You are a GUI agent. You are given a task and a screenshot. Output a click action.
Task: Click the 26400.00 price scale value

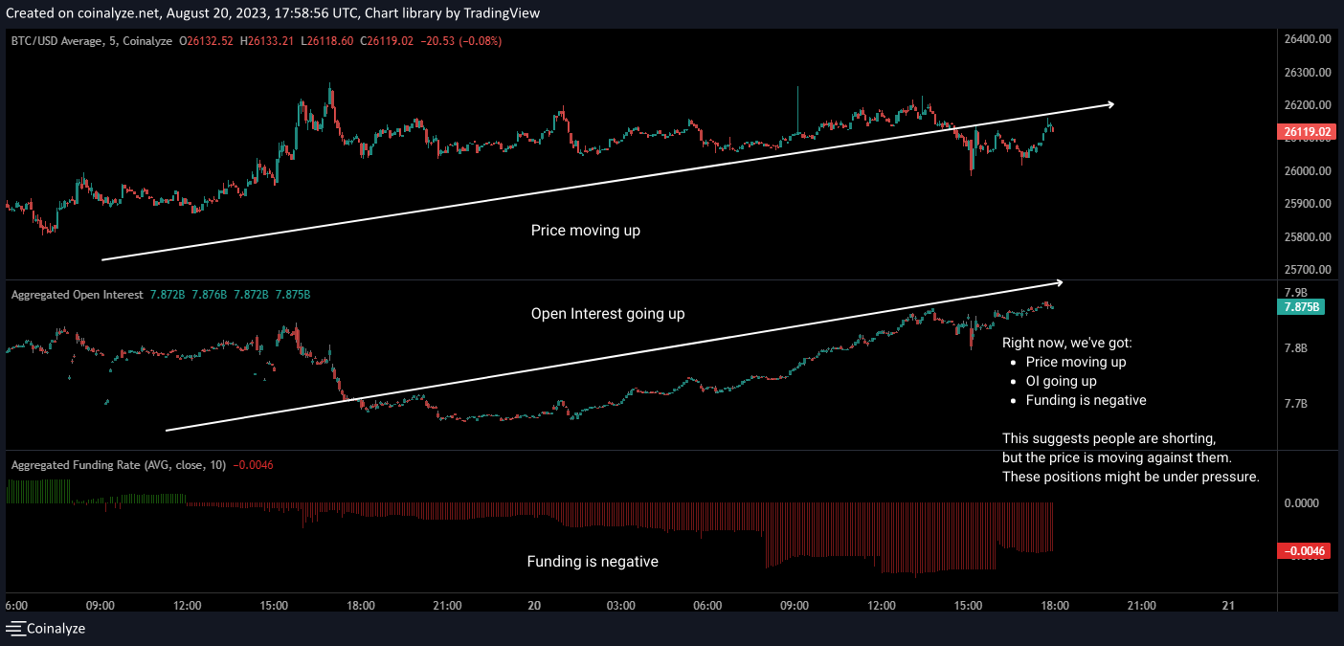(1306, 38)
